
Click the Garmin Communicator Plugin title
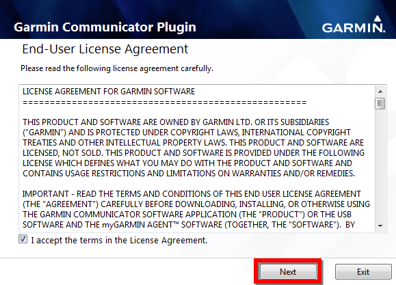pyautogui.click(x=105, y=27)
